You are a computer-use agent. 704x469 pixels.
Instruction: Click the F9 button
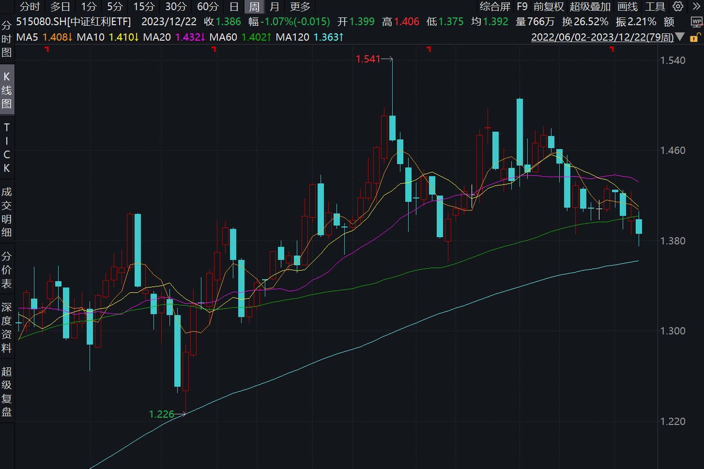point(522,7)
